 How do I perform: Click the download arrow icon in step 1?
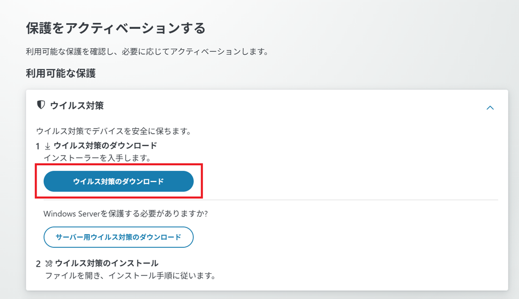coord(48,146)
